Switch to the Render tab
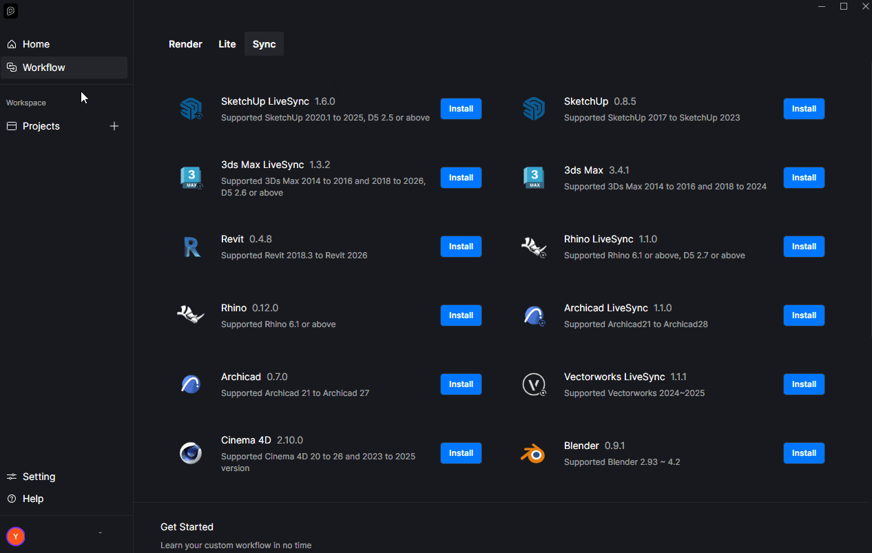The image size is (872, 553). [185, 44]
